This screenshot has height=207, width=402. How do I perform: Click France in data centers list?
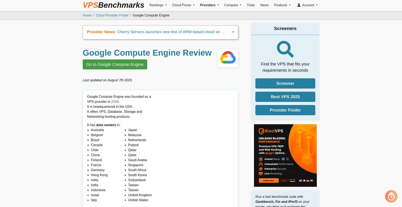[x=96, y=165]
